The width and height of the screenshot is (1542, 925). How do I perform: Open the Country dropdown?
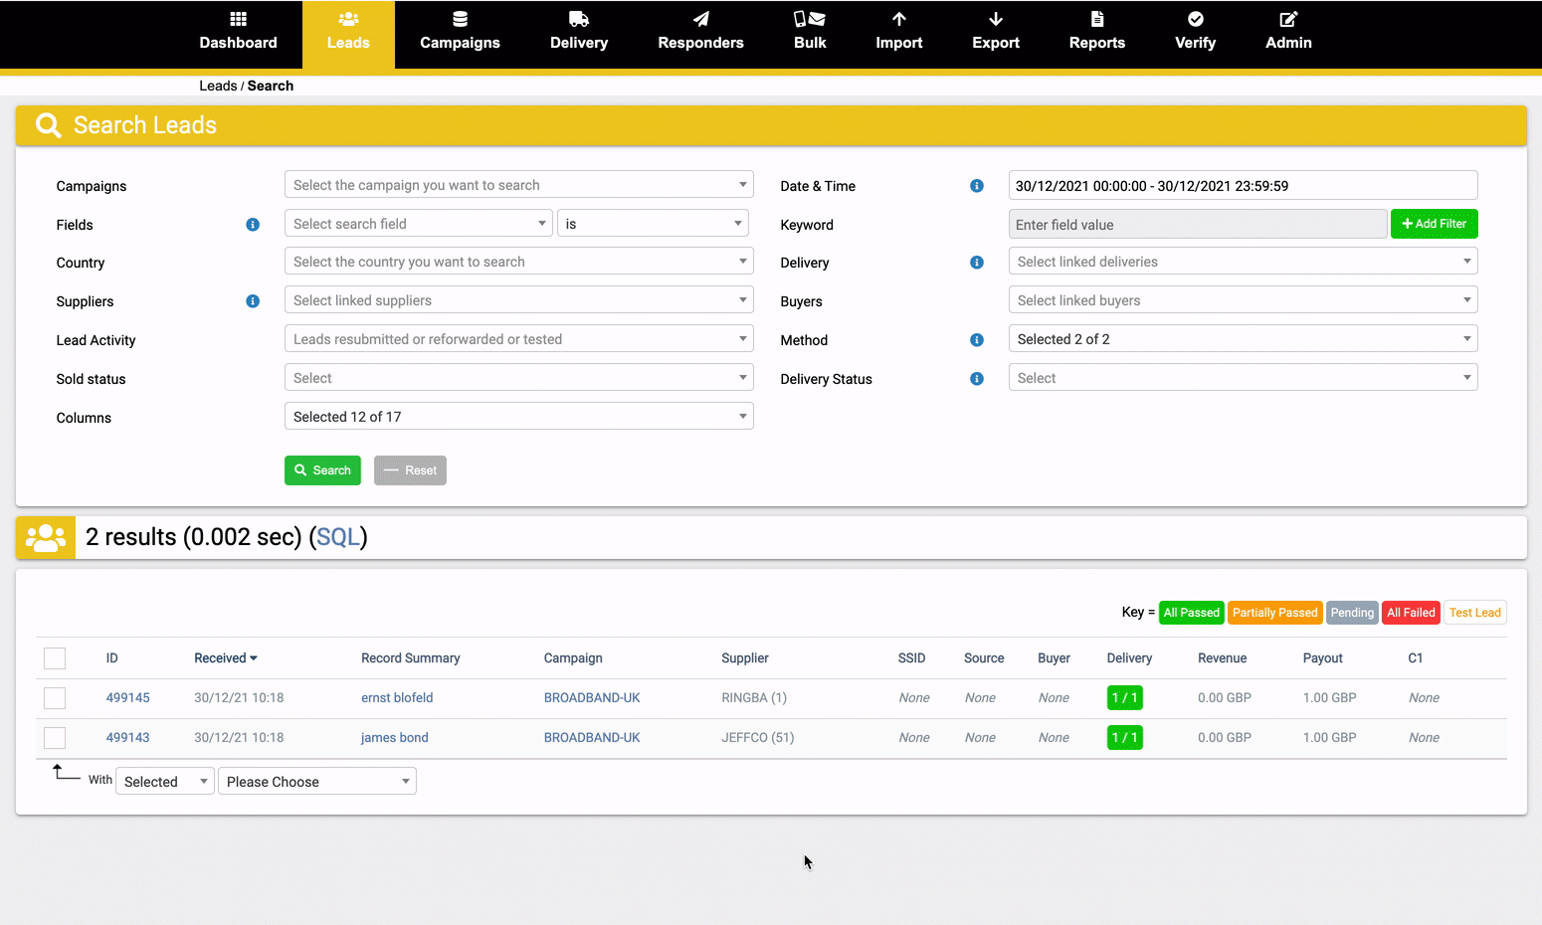tap(518, 262)
